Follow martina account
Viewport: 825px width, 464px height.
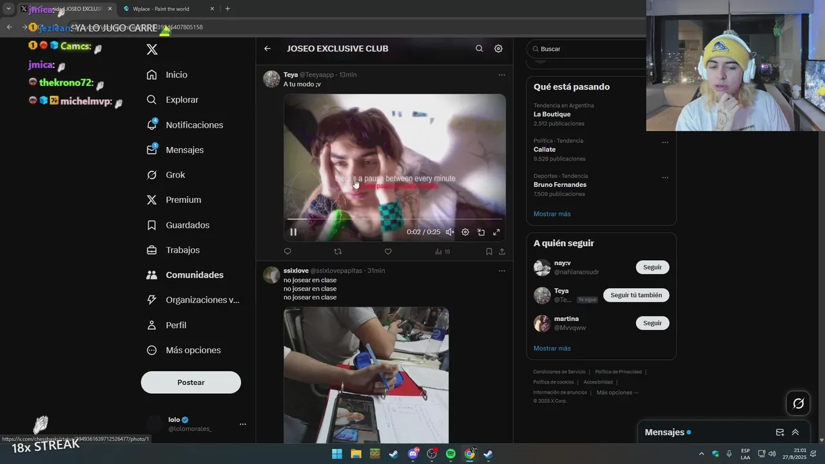652,323
